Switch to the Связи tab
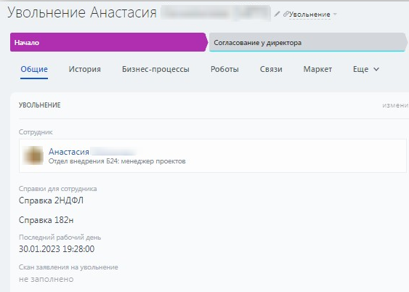409x292 pixels. pos(271,69)
